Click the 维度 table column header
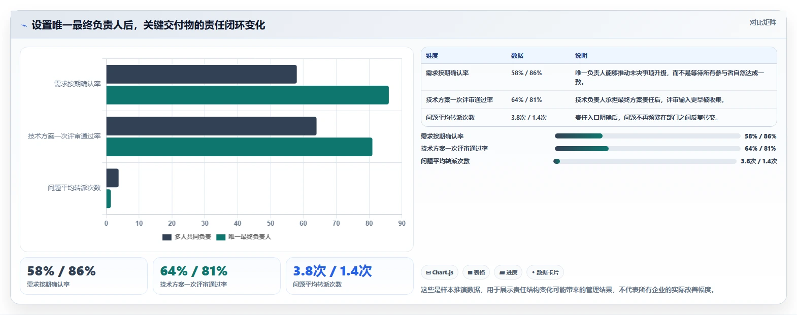The height and width of the screenshot is (315, 797). (432, 56)
